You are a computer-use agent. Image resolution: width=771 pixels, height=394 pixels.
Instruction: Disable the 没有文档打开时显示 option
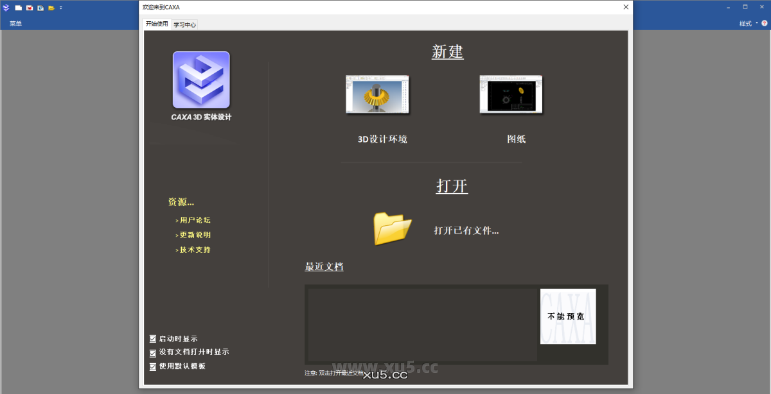point(152,352)
